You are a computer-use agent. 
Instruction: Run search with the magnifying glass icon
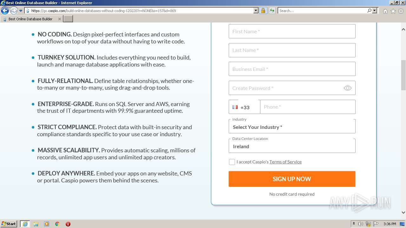[369, 10]
